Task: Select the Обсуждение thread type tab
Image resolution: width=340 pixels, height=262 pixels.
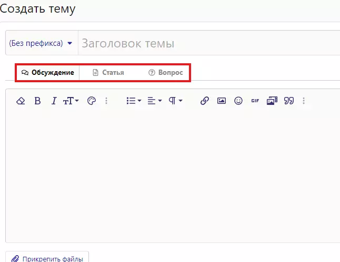Action: coord(48,73)
